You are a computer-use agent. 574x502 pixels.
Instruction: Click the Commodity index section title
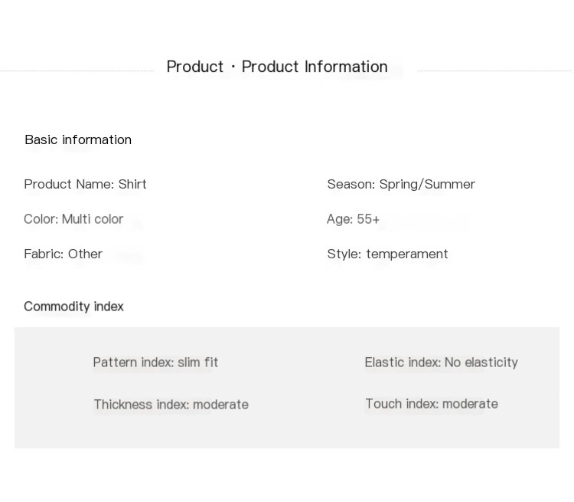tap(73, 307)
